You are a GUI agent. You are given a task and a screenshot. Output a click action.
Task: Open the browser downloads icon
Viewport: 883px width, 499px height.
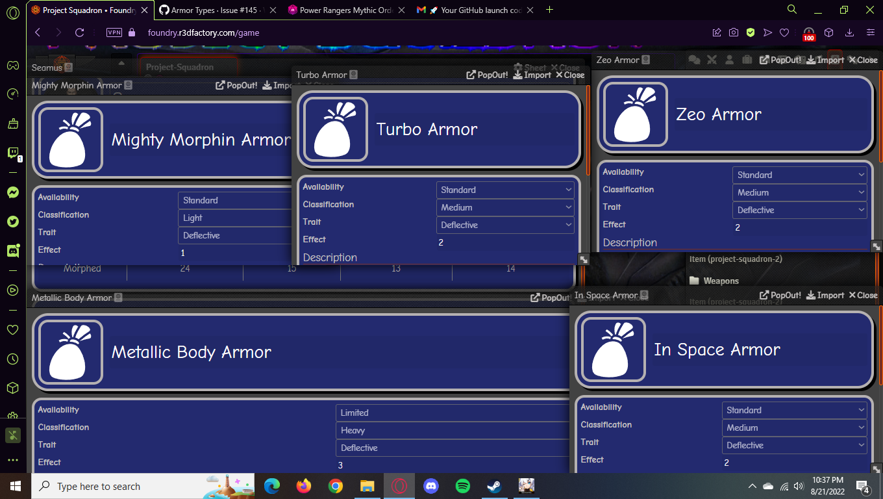849,32
